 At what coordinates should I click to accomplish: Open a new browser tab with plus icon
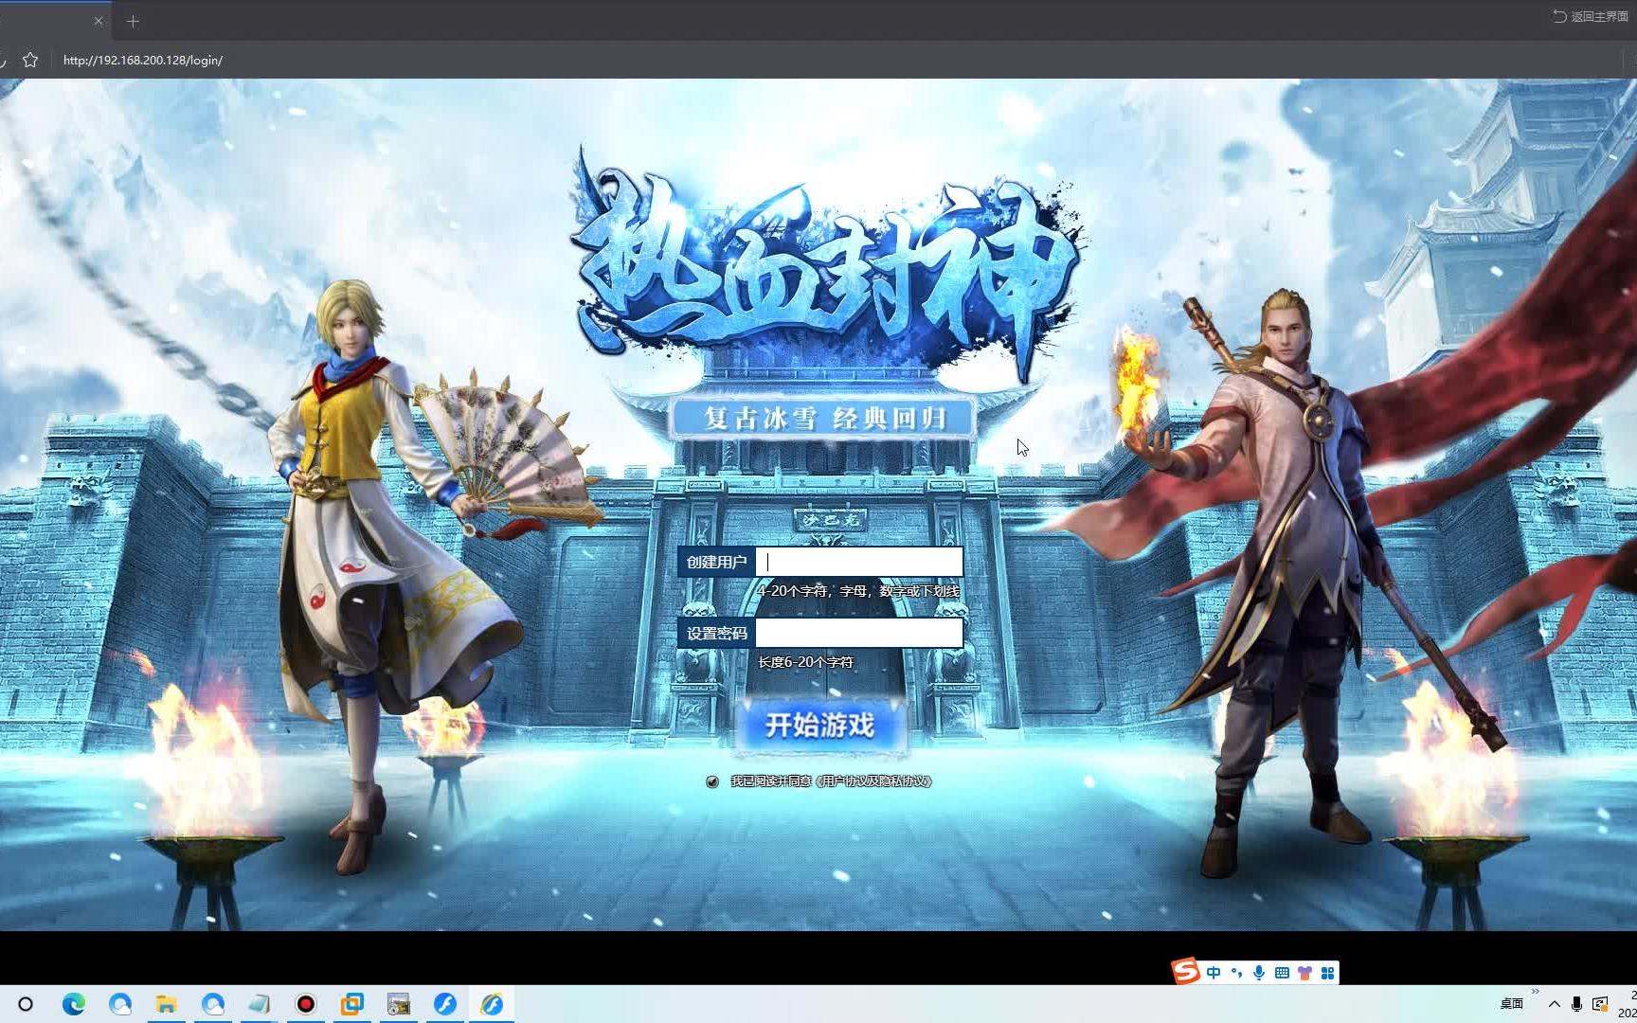coord(133,21)
